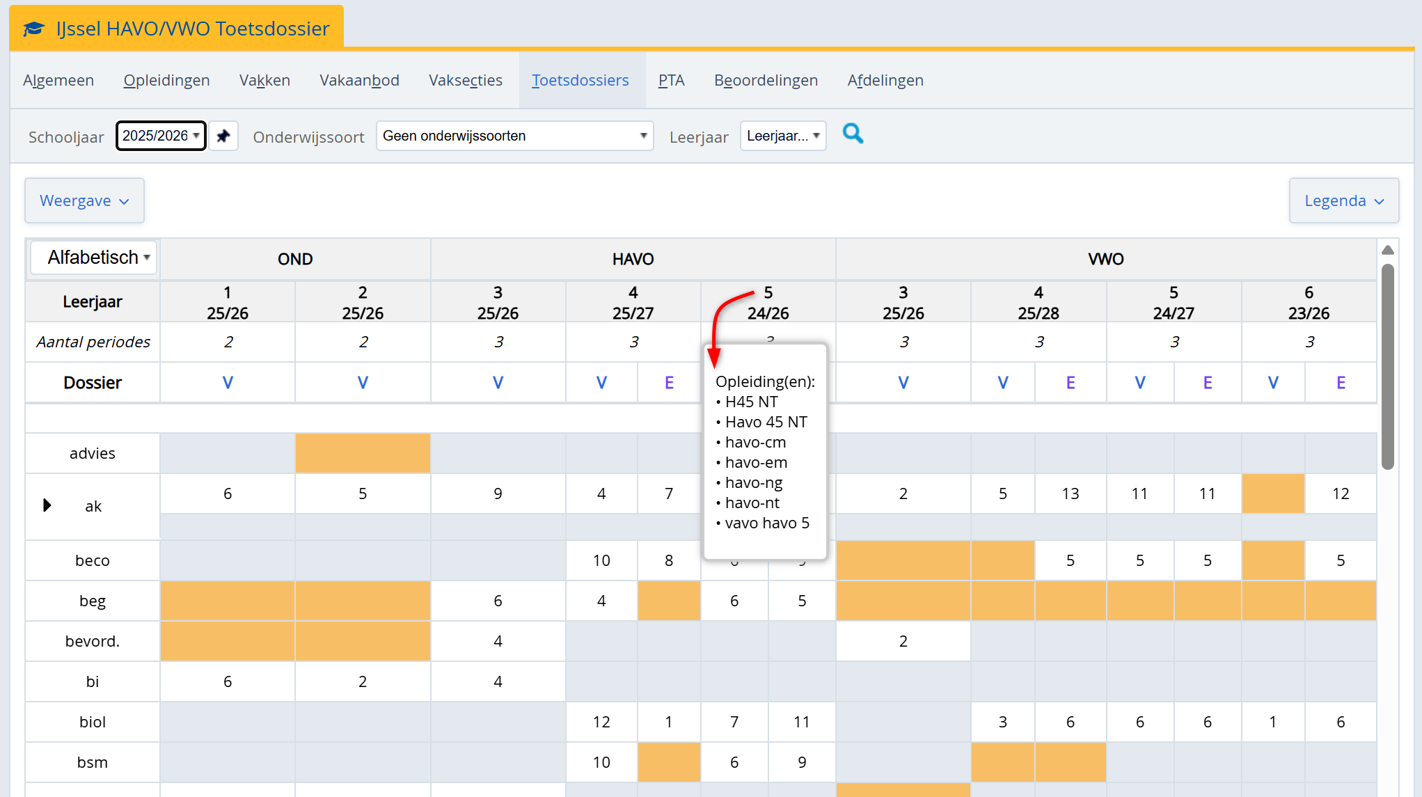Open the Alfabetisch sort dropdown
Viewport: 1422px width, 797px height.
coord(94,258)
